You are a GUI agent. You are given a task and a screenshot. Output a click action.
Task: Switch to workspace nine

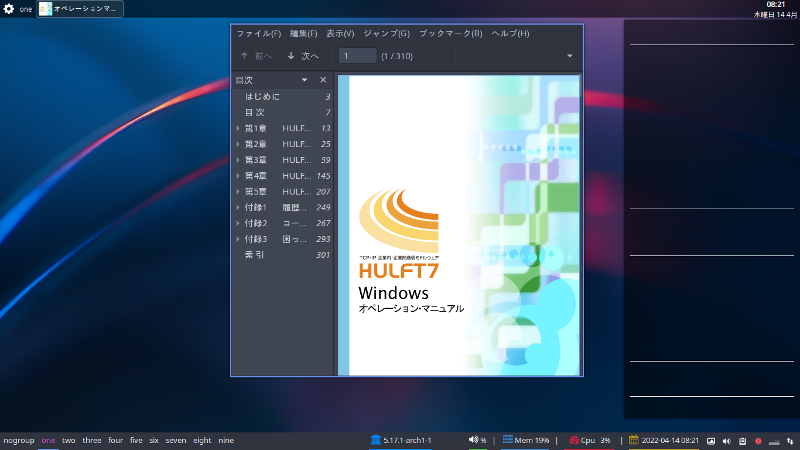(226, 440)
